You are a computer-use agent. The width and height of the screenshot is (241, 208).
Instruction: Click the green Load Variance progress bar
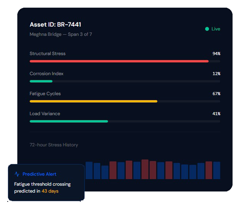coord(69,121)
